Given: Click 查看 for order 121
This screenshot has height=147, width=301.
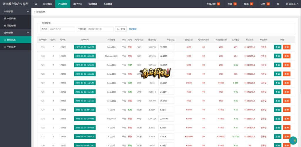Looking at the screenshot, I should (277, 136).
